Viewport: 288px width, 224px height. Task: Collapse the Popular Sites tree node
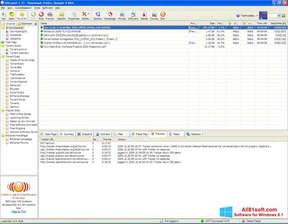click(x=3, y=111)
